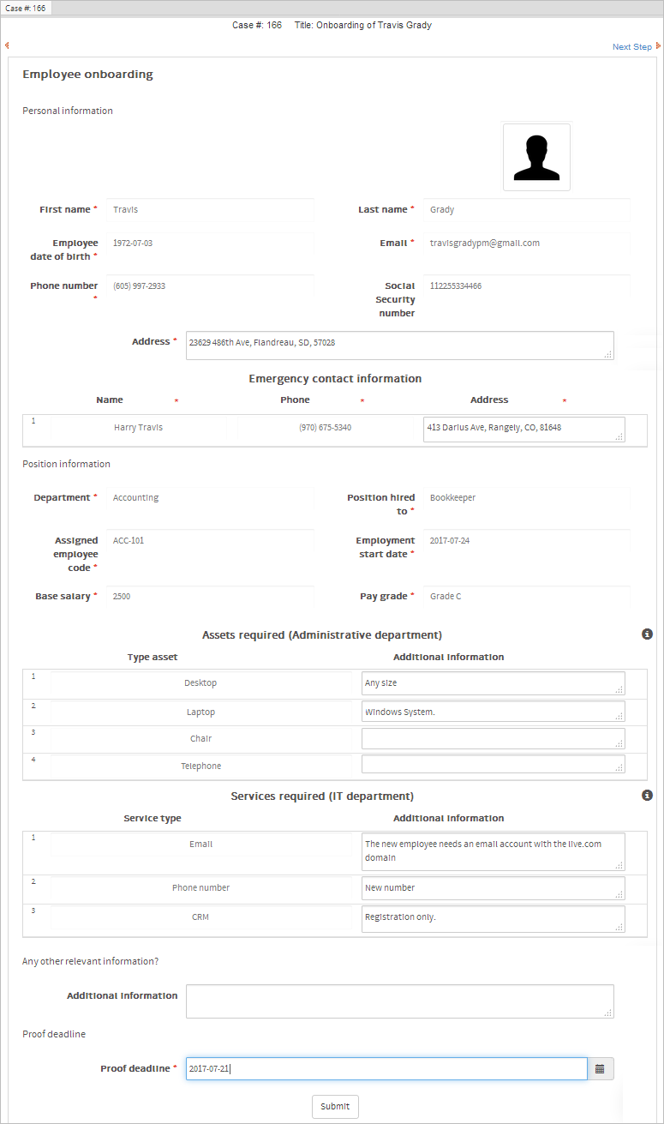Edit Desktop asset additional information box
Viewport: 664px width, 1124px height.
pyautogui.click(x=493, y=683)
